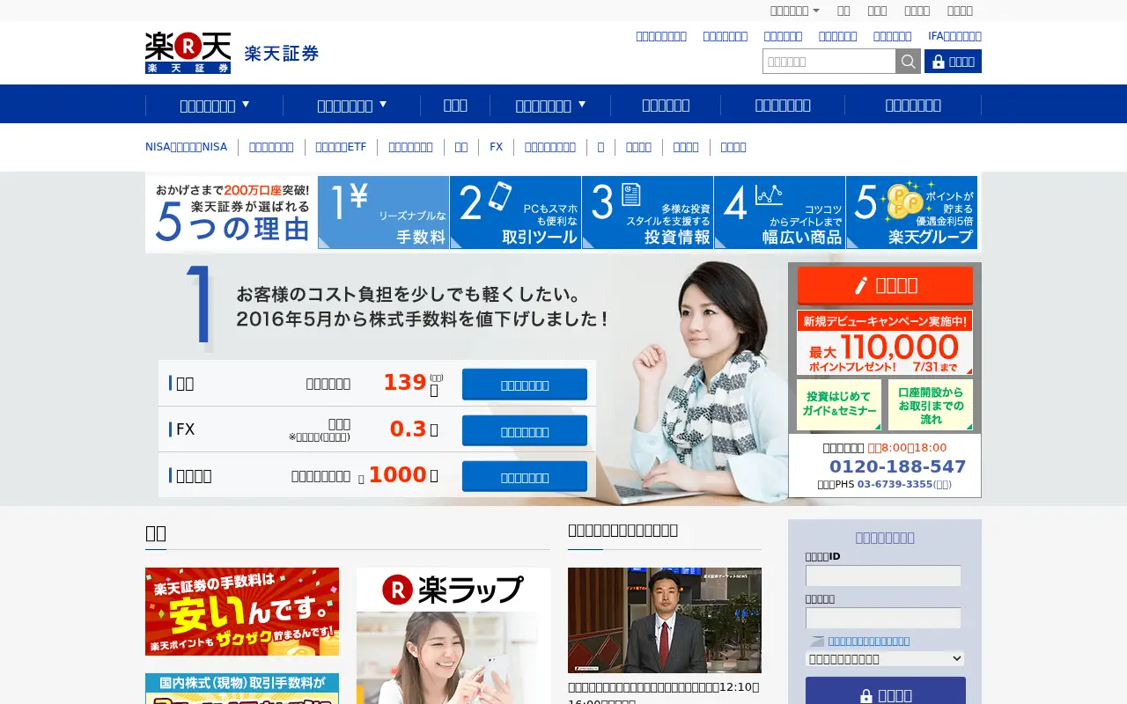Open the 楽ラップ promo banner

453,635
